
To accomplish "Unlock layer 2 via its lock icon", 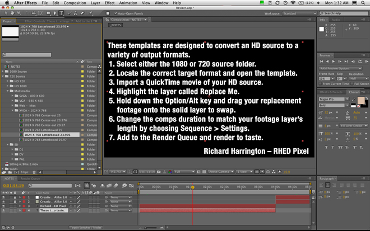I will click(x=15, y=202).
